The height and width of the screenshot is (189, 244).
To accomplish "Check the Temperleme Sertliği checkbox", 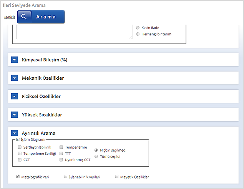I will (x=20, y=154).
